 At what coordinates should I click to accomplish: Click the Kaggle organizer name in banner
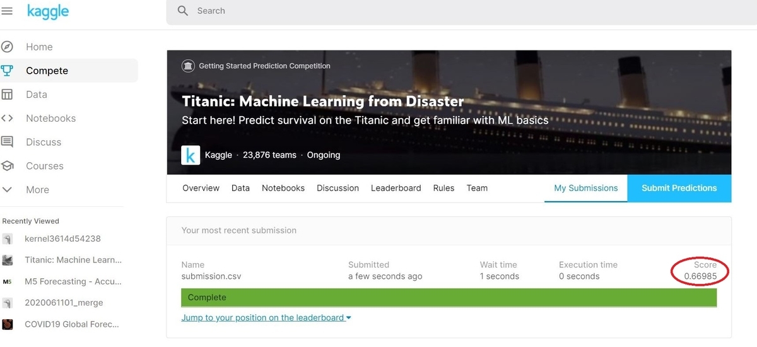click(218, 155)
